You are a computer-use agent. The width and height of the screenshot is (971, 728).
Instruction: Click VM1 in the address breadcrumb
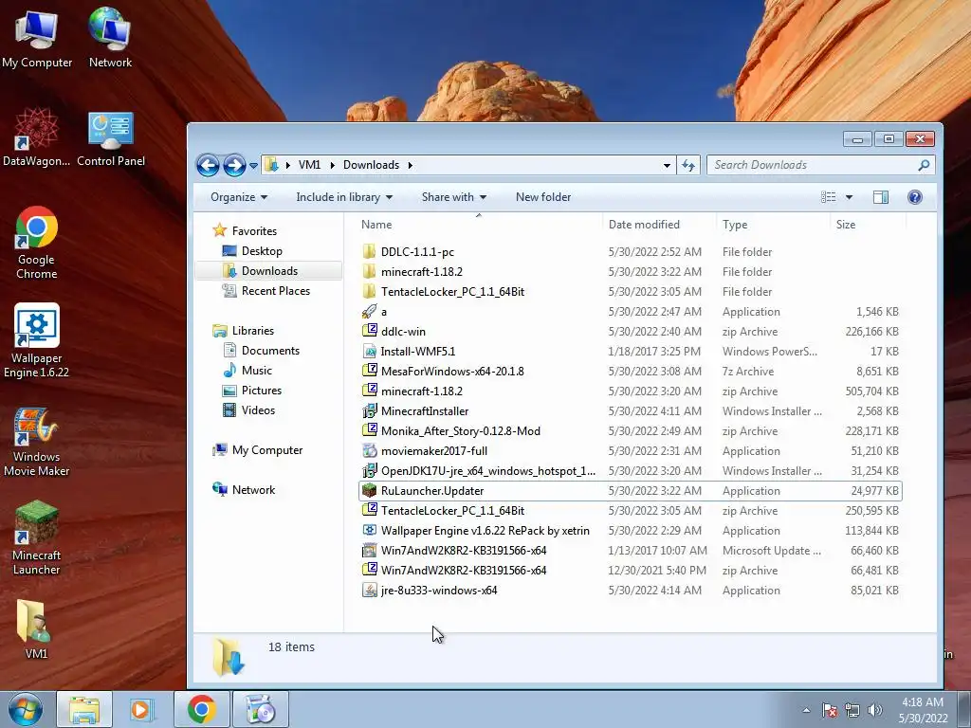tap(309, 165)
